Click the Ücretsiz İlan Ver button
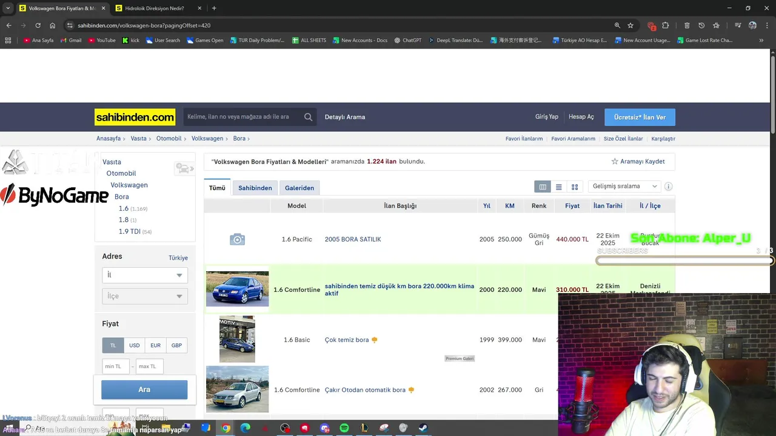Screen dimensions: 776x436 (x=640, y=117)
